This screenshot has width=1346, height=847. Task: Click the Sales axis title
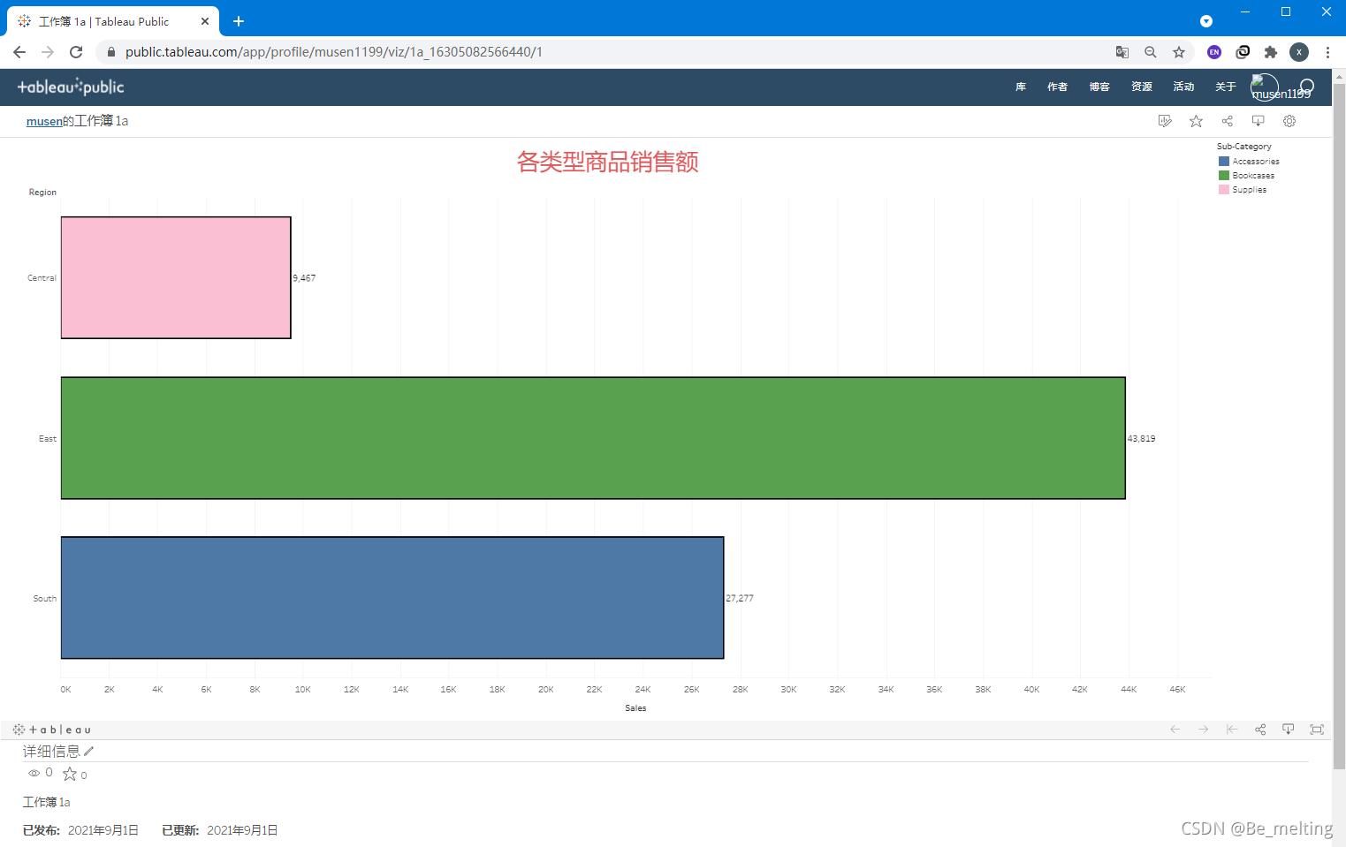pyautogui.click(x=635, y=707)
